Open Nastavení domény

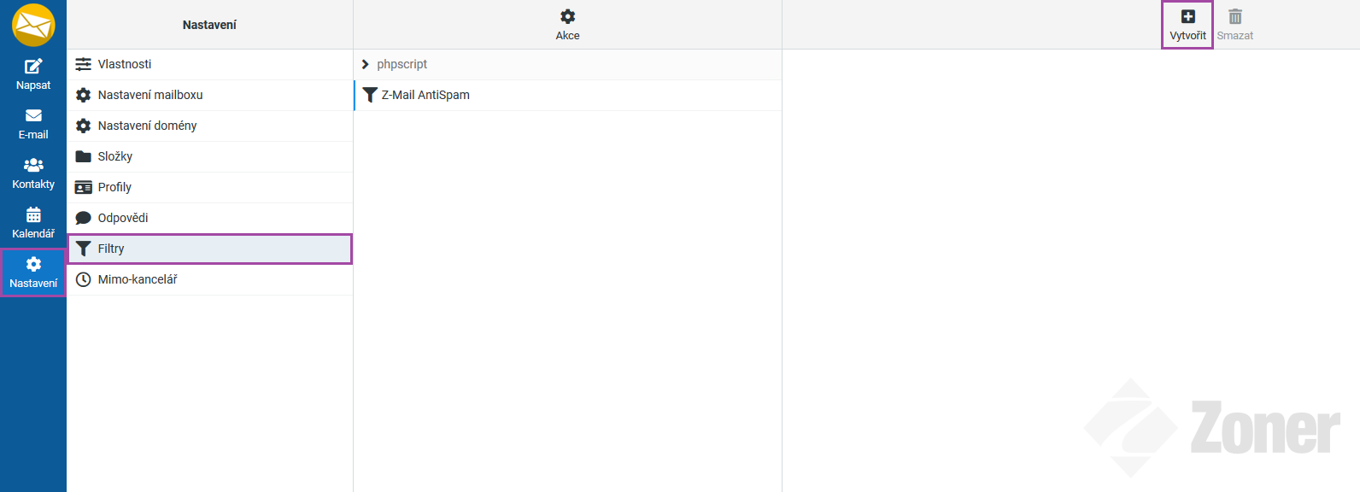(147, 126)
